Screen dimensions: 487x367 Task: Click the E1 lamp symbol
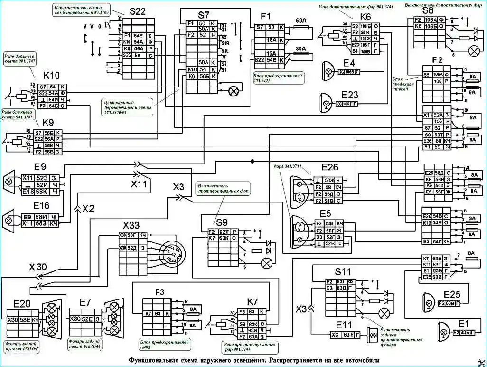(445, 332)
